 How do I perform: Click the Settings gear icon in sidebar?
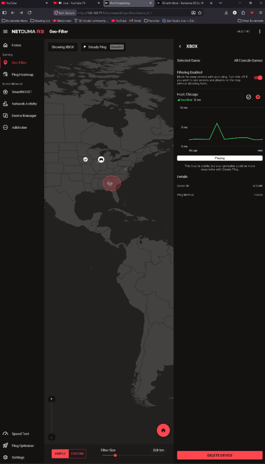click(5, 457)
